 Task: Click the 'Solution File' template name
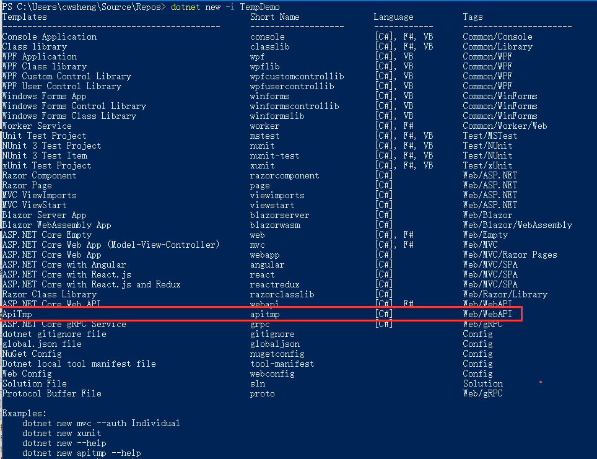[35, 383]
